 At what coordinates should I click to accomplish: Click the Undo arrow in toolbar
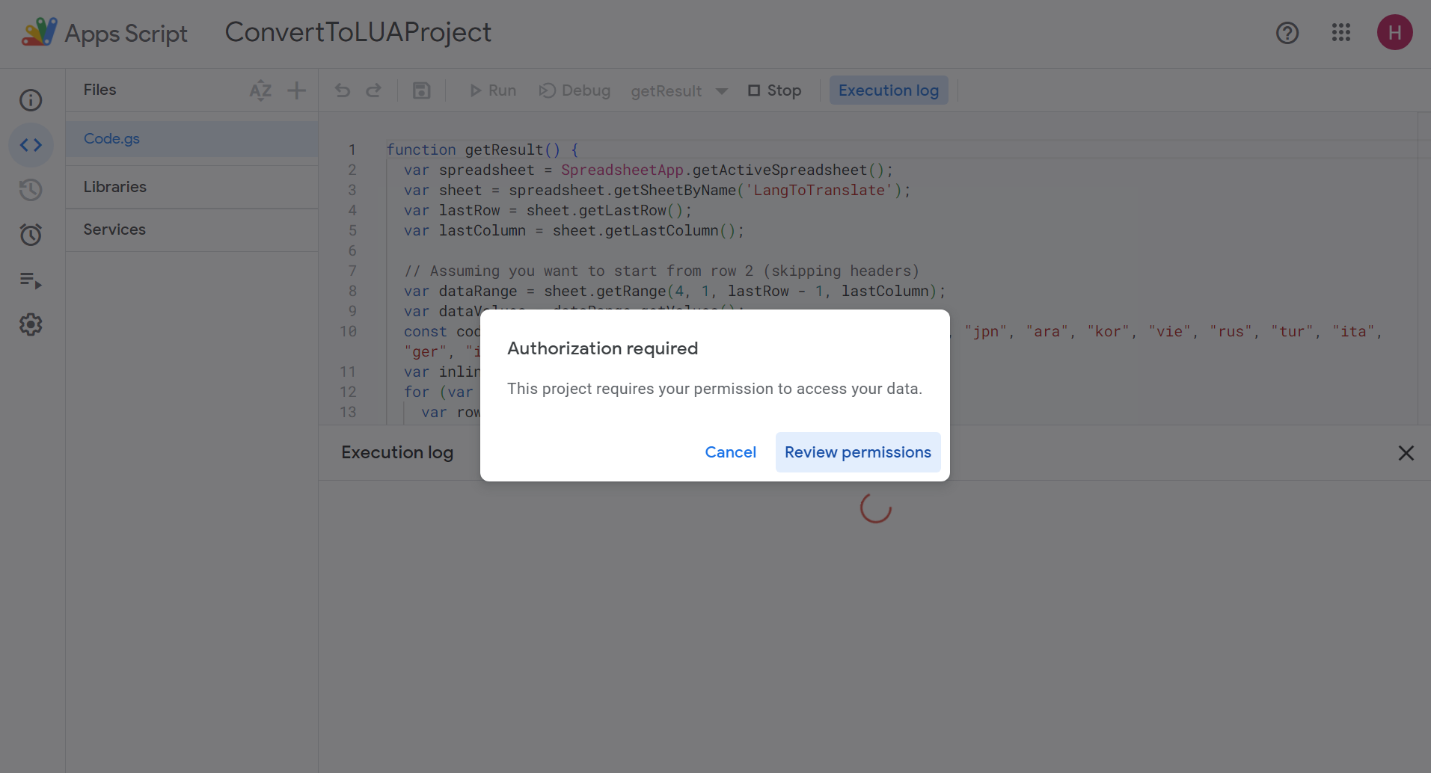[343, 90]
